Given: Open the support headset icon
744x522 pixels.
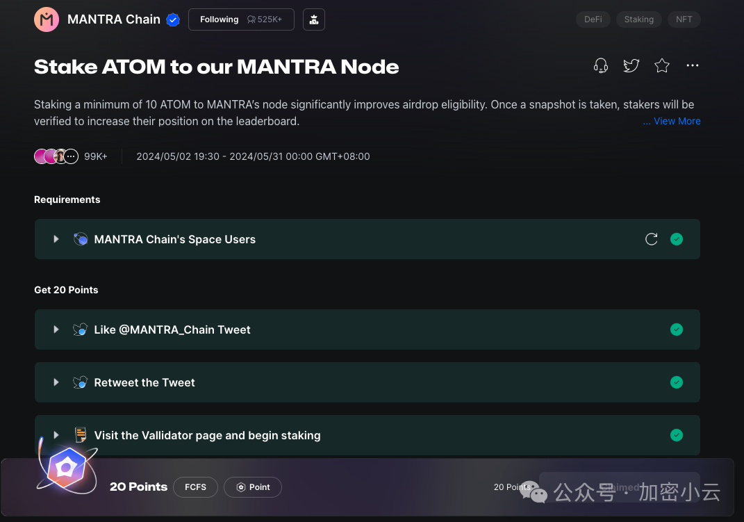Looking at the screenshot, I should tap(601, 65).
